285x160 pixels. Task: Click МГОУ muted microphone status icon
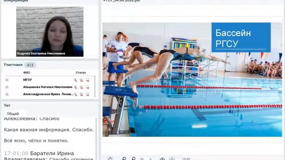[x=76, y=80]
